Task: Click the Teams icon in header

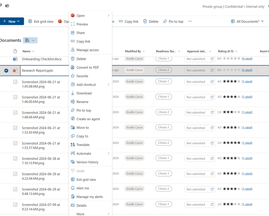Action: [x=7, y=6]
